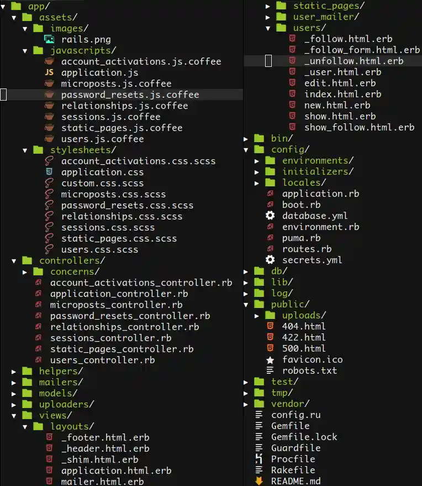Image resolution: width=422 pixels, height=486 pixels.
Task: Click the gear icon beside secrets.yml
Action: [270, 260]
